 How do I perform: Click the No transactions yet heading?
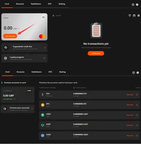pos(96,44)
